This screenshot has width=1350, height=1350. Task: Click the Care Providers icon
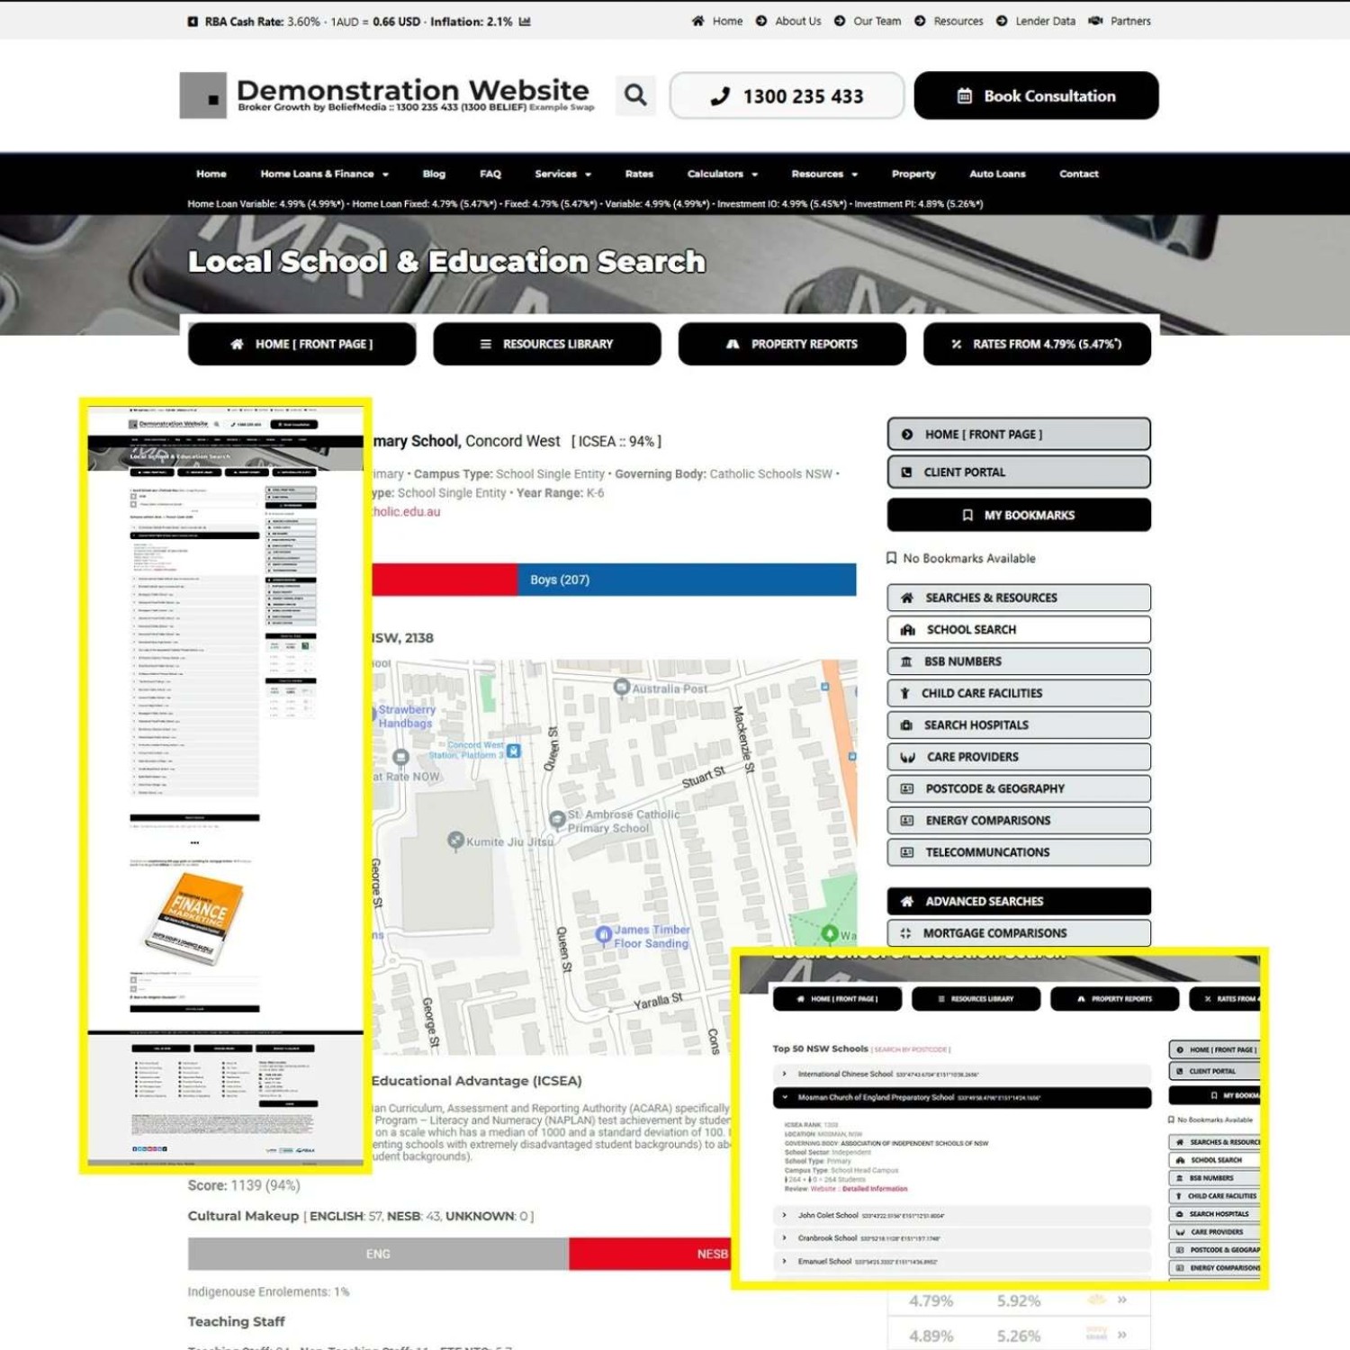(x=907, y=758)
